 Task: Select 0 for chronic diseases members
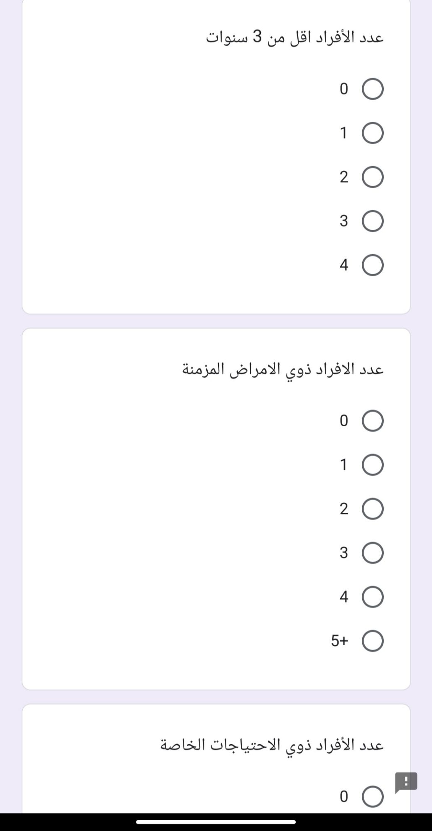tap(373, 421)
